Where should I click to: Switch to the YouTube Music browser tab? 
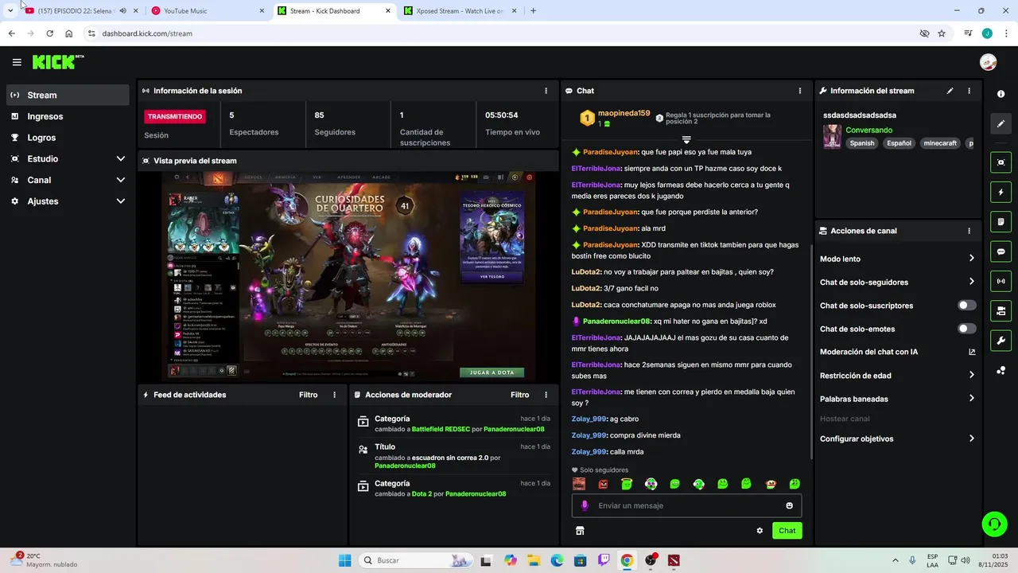coord(208,11)
